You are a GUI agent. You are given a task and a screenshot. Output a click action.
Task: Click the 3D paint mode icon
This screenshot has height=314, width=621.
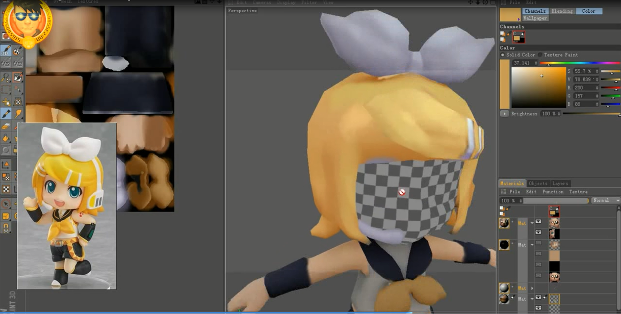tap(6, 50)
